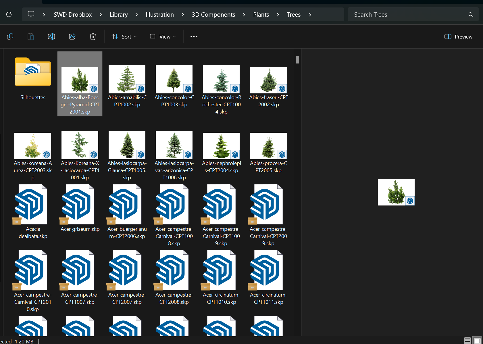Image resolution: width=483 pixels, height=344 pixels.
Task: Expand the chevron after Illustration
Action: (183, 14)
